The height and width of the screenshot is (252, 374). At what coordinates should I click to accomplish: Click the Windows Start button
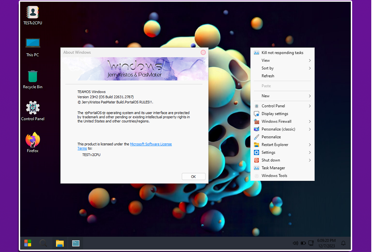(x=28, y=243)
